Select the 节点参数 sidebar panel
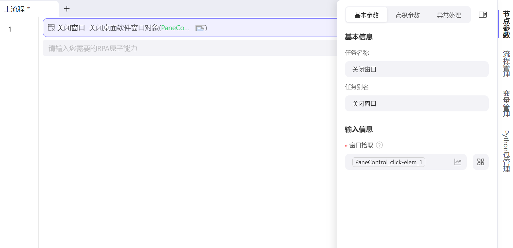The height and width of the screenshot is (248, 513). point(506,25)
